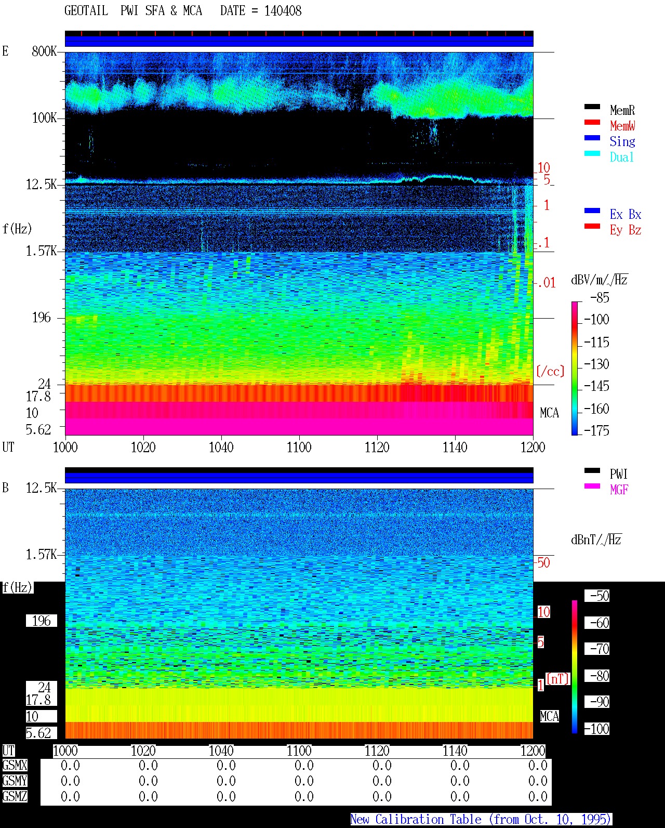Screen dimensions: 665x828
Task: Select the black PWI legend swatch
Action: (x=592, y=471)
